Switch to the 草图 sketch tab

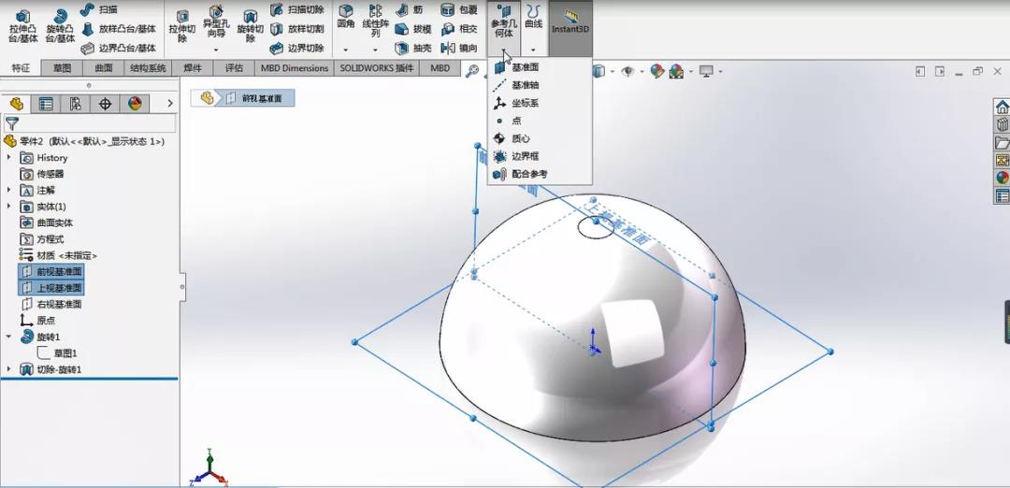coord(62,67)
